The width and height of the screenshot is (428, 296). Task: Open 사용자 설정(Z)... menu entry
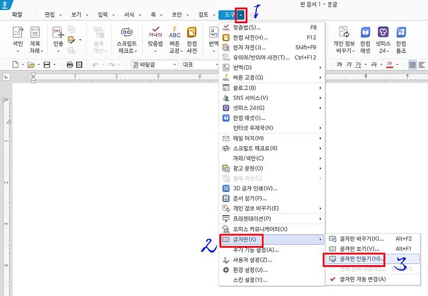(x=272, y=260)
